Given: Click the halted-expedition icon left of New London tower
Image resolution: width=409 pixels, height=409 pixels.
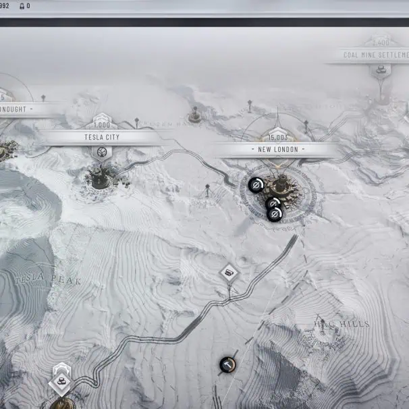Looking at the screenshot, I should [256, 185].
